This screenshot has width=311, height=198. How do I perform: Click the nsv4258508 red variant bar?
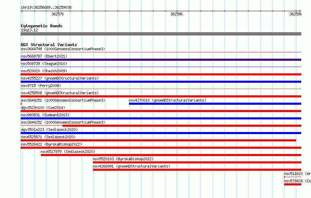161,96
